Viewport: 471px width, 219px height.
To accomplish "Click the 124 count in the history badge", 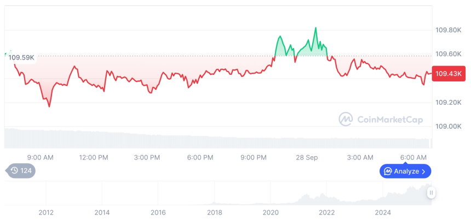I will [26, 171].
